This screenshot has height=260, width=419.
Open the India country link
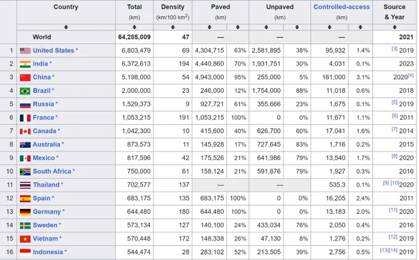pos(40,64)
